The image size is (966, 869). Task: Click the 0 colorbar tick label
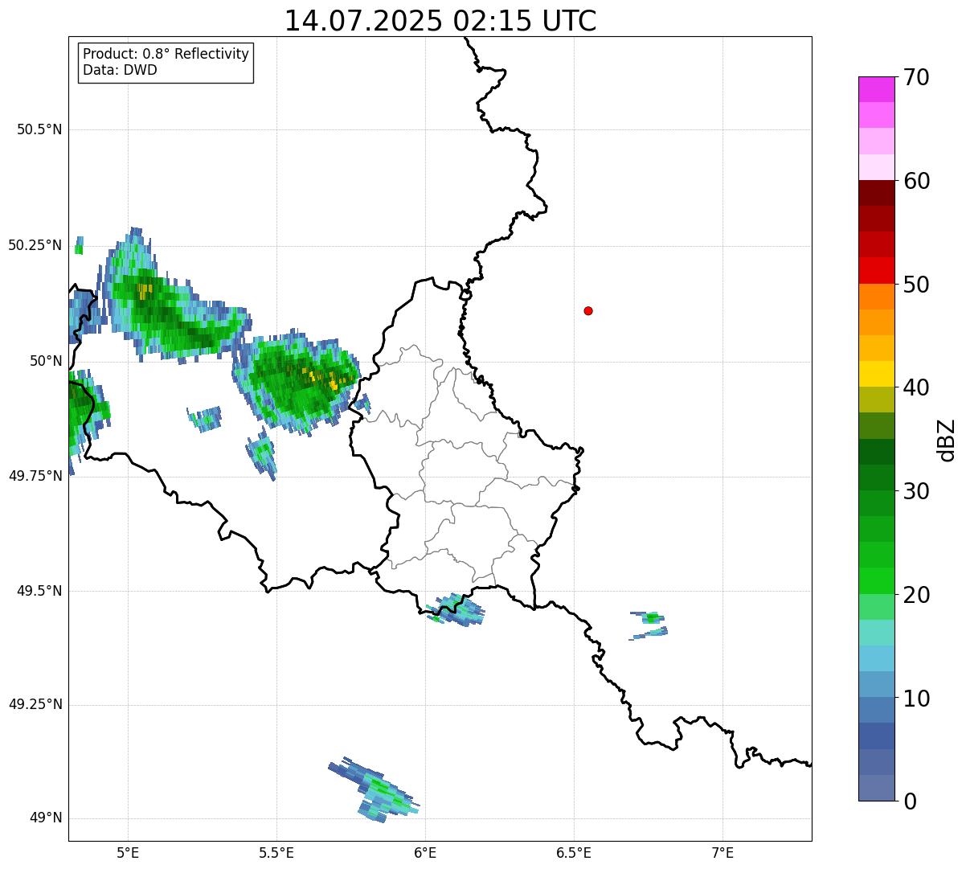[x=910, y=801]
